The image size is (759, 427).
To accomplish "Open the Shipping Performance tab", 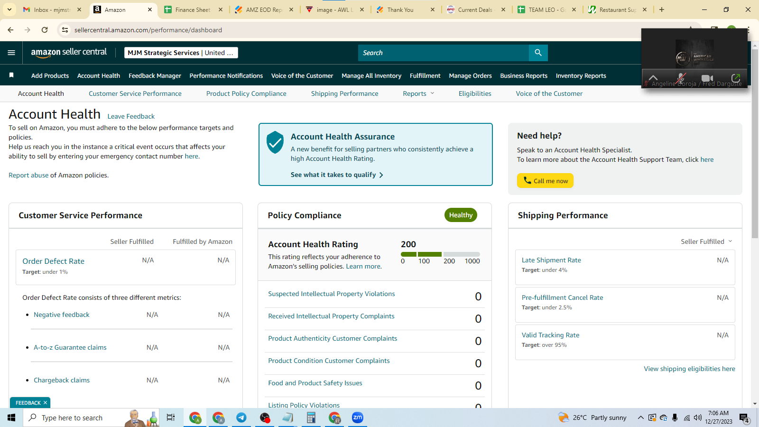I will pyautogui.click(x=345, y=93).
